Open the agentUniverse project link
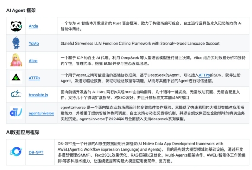The image size is (252, 170). pos(41,113)
